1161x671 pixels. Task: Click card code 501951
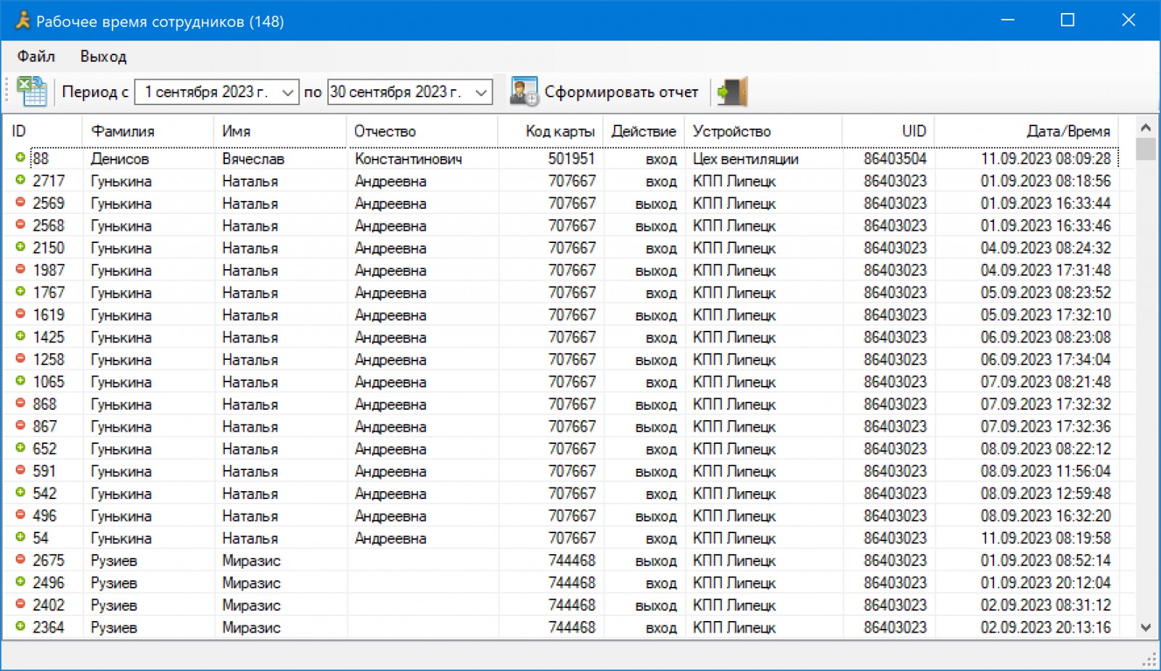tap(571, 159)
